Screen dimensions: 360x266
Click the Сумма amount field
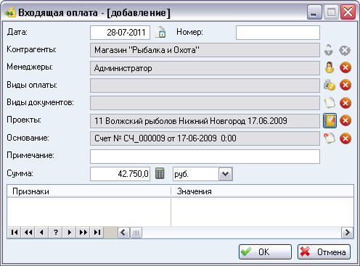click(x=120, y=174)
